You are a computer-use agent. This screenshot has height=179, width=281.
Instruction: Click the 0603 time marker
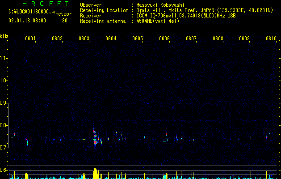[x=84, y=38]
